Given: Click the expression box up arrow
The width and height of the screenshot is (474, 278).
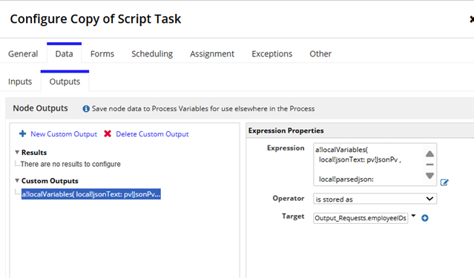Looking at the screenshot, I should 429,153.
